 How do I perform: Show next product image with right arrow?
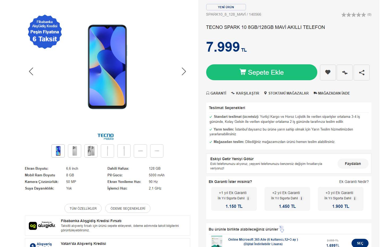pos(184,71)
